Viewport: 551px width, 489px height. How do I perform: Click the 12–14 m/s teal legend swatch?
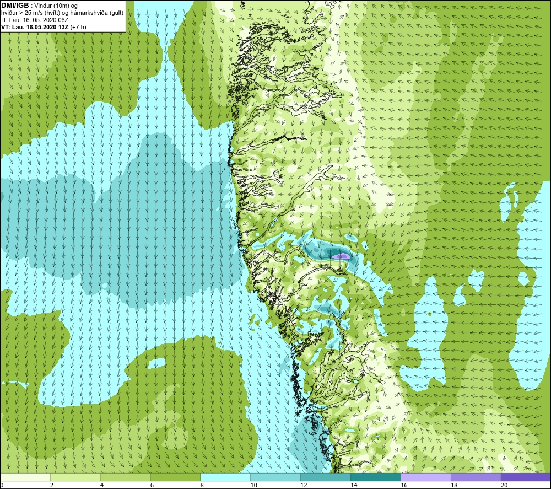pyautogui.click(x=326, y=477)
